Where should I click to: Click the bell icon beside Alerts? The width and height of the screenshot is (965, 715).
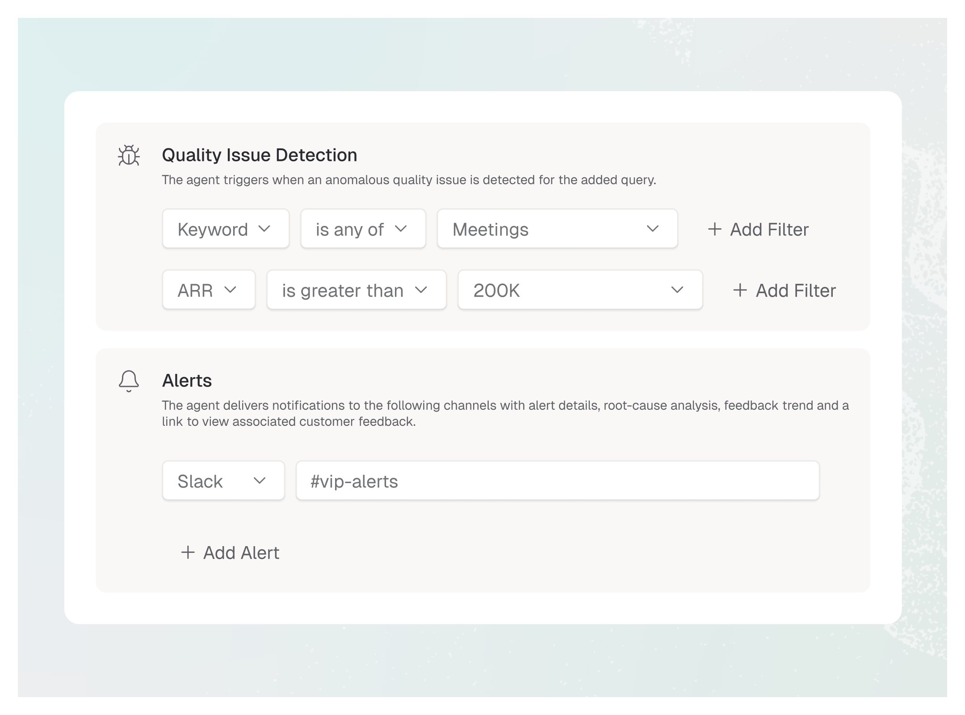[129, 381]
